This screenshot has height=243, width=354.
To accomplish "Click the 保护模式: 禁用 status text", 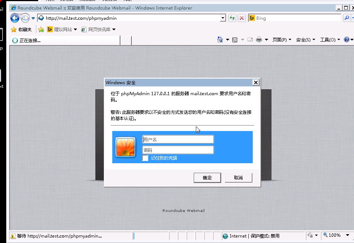I will (265, 236).
